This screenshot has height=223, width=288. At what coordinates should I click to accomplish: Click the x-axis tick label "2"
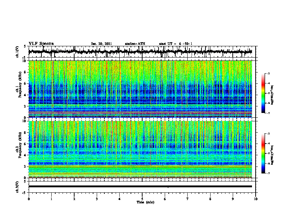(74, 199)
